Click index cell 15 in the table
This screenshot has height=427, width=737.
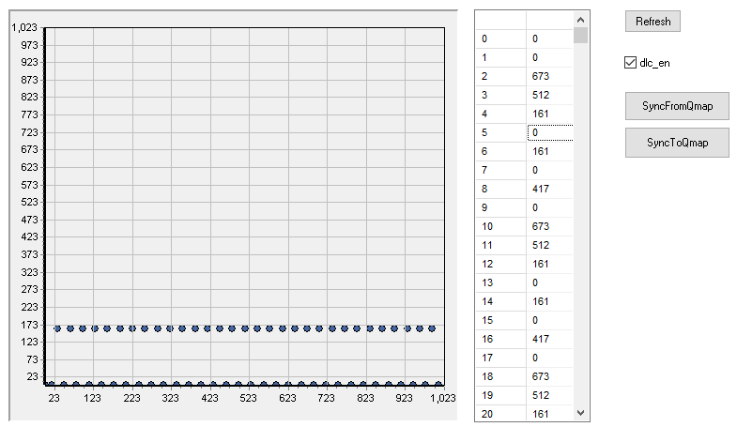(500, 320)
